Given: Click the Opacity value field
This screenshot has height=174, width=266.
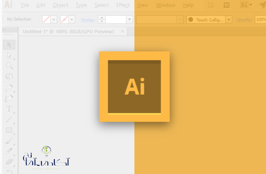Looking at the screenshot, I should 260,20.
